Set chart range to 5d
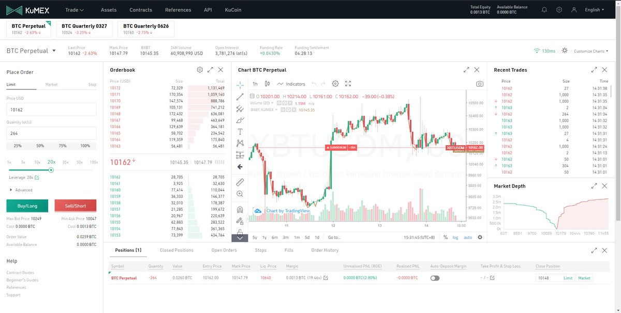The image size is (621, 313). tap(307, 237)
